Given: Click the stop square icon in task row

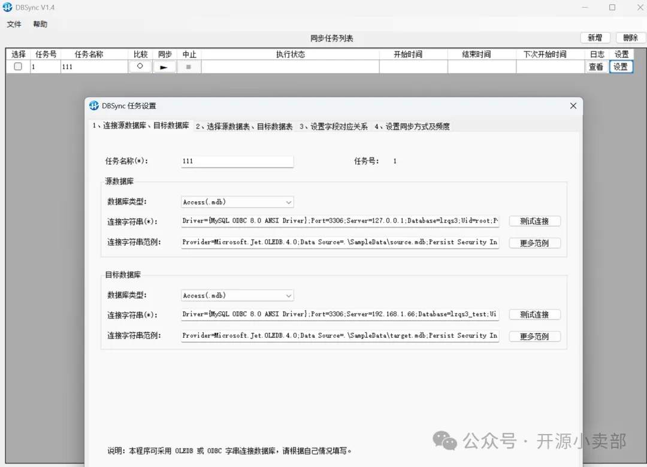Looking at the screenshot, I should [x=189, y=67].
